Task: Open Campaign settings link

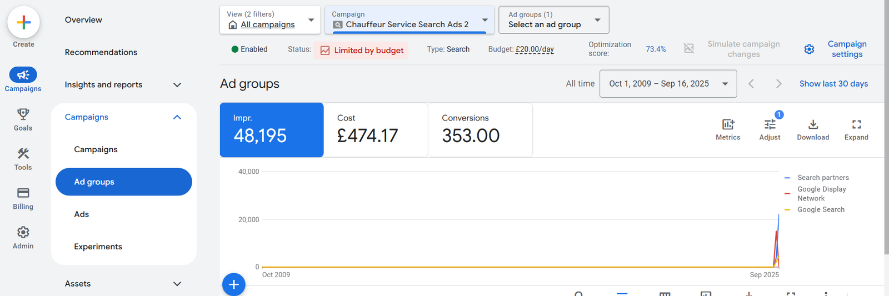Action: 847,49
